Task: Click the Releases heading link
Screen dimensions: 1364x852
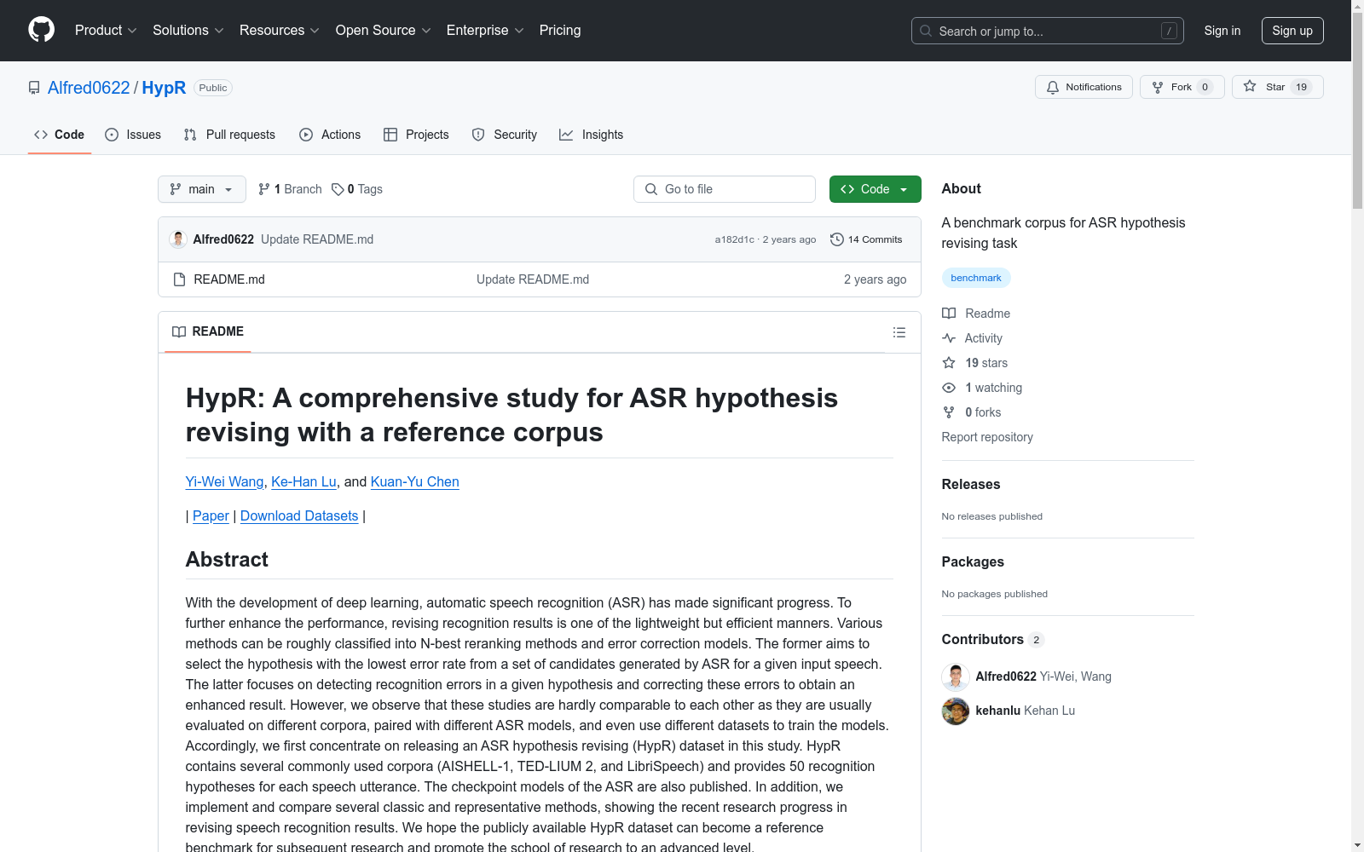Action: 971,484
